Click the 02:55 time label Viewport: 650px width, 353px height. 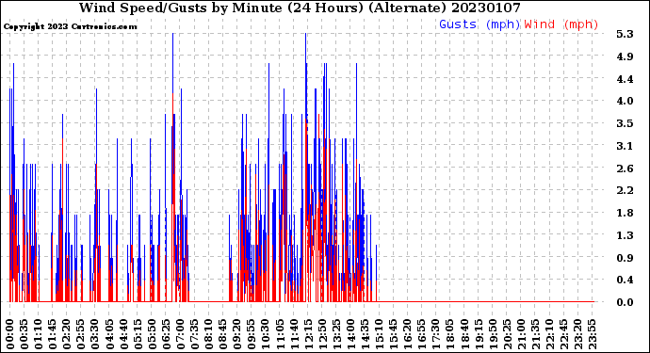(81, 334)
